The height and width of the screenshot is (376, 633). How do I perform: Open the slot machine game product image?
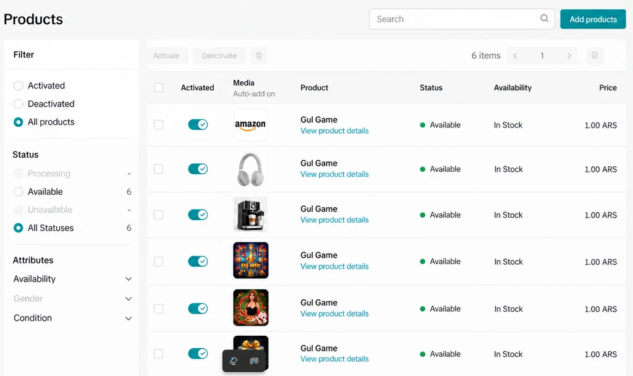coord(251,260)
